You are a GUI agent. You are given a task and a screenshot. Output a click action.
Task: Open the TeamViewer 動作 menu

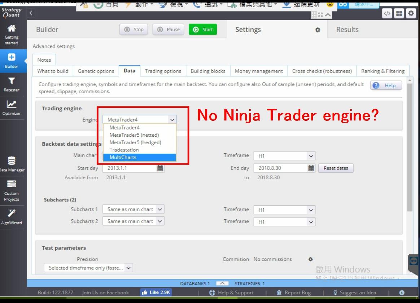click(140, 5)
